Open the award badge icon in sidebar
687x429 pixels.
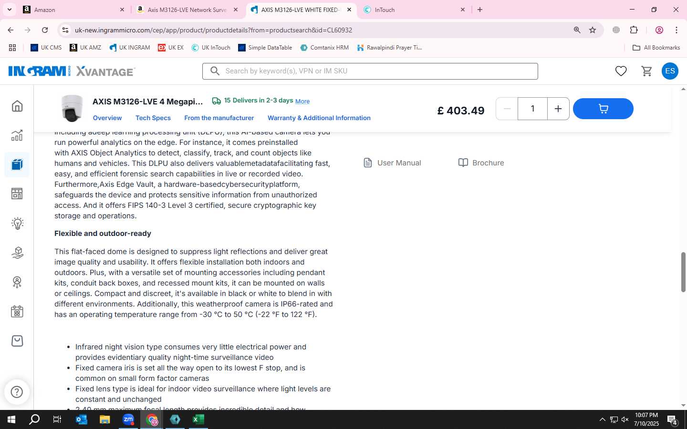[17, 282]
